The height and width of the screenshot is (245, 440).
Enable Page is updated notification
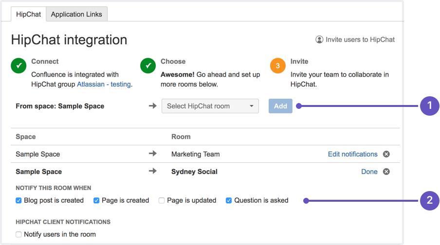(x=162, y=200)
